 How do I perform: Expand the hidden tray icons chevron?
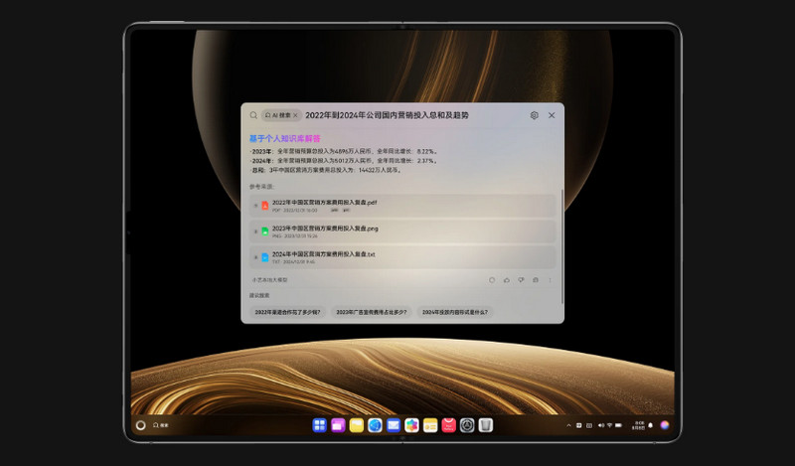click(568, 425)
